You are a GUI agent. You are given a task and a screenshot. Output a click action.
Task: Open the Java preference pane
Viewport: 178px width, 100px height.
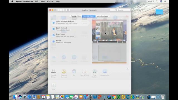(x=53, y=87)
